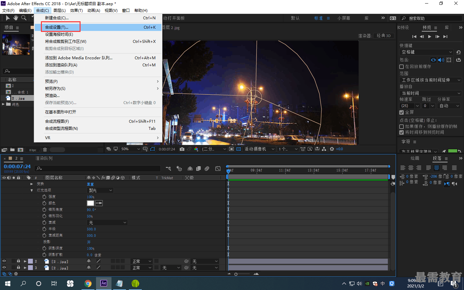Open the 空格键 shortcut dropdown
The image size is (464, 290).
click(x=427, y=52)
